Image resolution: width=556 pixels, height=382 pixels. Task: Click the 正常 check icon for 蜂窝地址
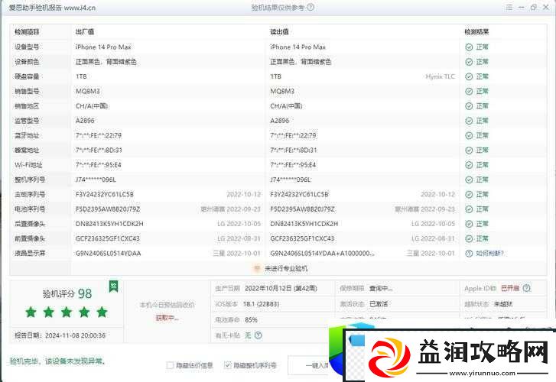tap(469, 151)
